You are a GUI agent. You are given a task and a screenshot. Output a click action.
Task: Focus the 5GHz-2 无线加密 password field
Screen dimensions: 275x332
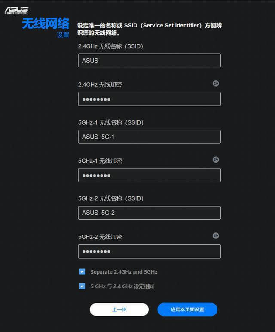tap(149, 251)
